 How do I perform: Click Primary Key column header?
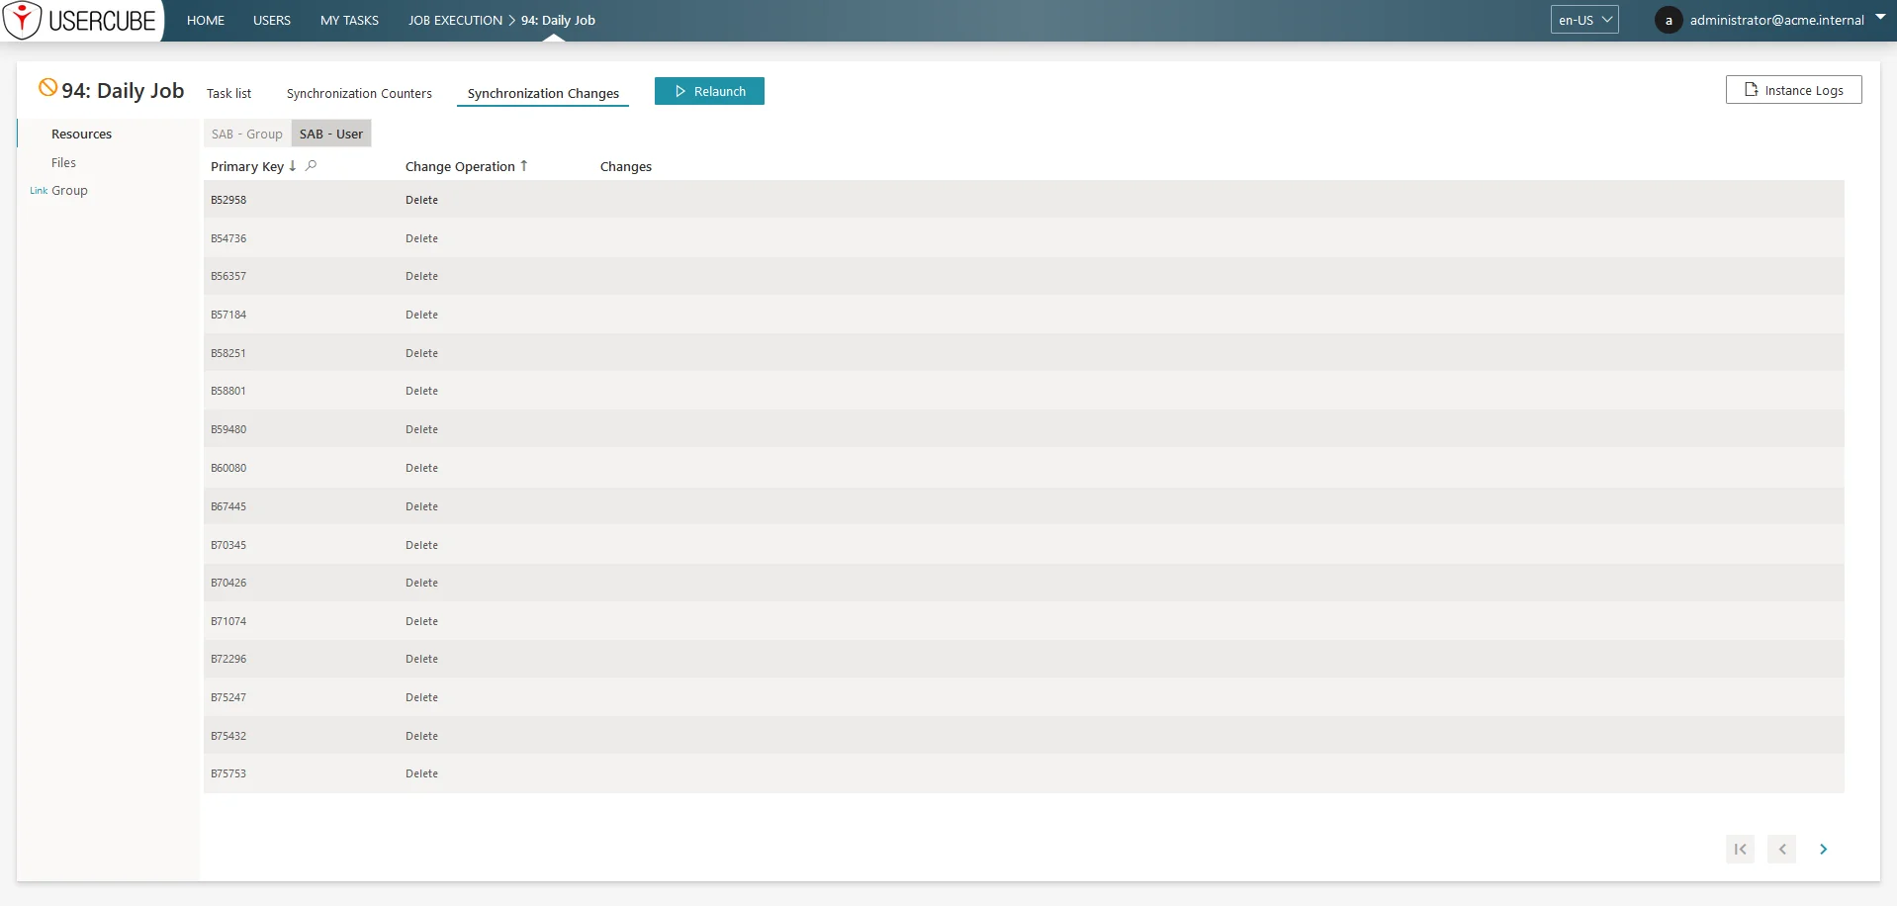click(247, 166)
